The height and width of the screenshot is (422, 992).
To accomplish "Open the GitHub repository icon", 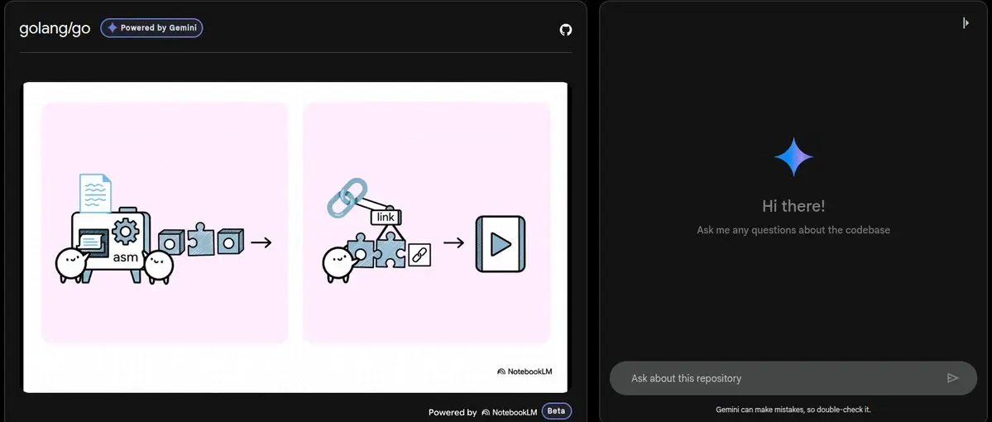I will tap(566, 29).
